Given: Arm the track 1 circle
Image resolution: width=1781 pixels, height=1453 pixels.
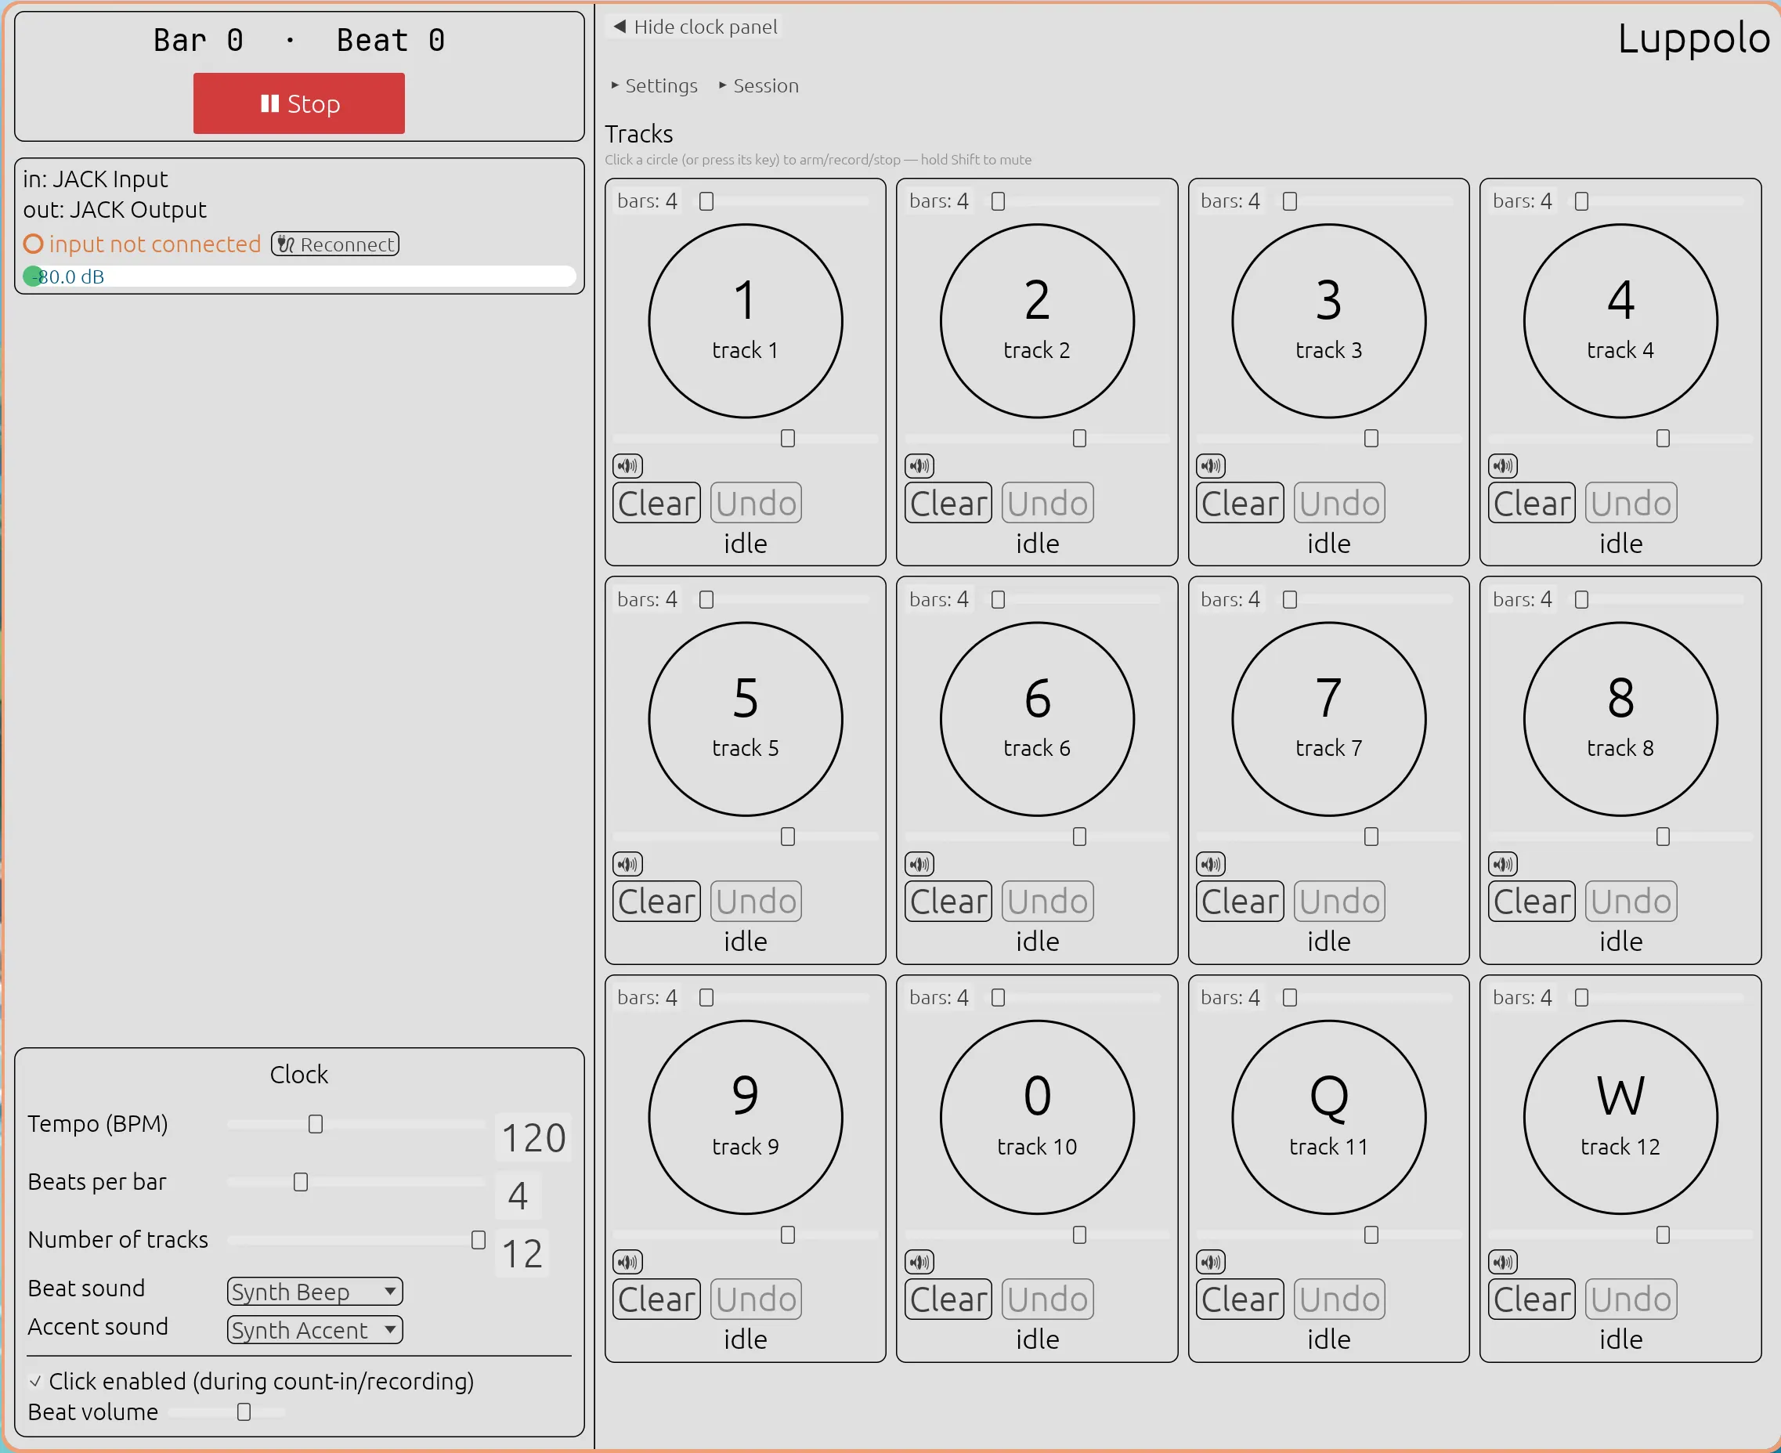Looking at the screenshot, I should click(745, 320).
